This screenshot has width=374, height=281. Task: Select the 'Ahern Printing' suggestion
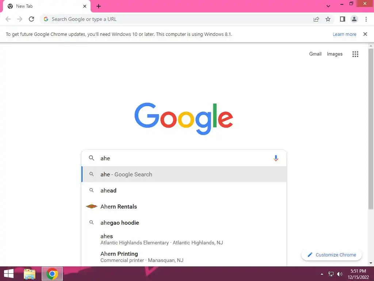coord(184,257)
